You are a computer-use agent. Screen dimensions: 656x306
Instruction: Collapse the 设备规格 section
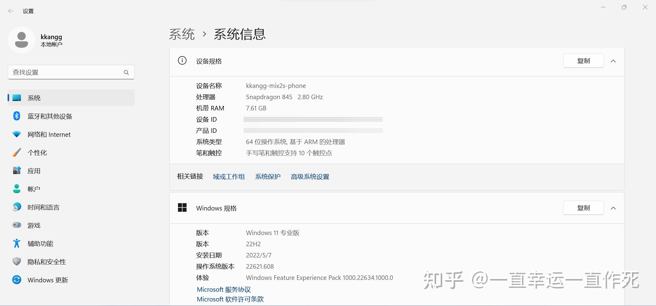click(613, 61)
